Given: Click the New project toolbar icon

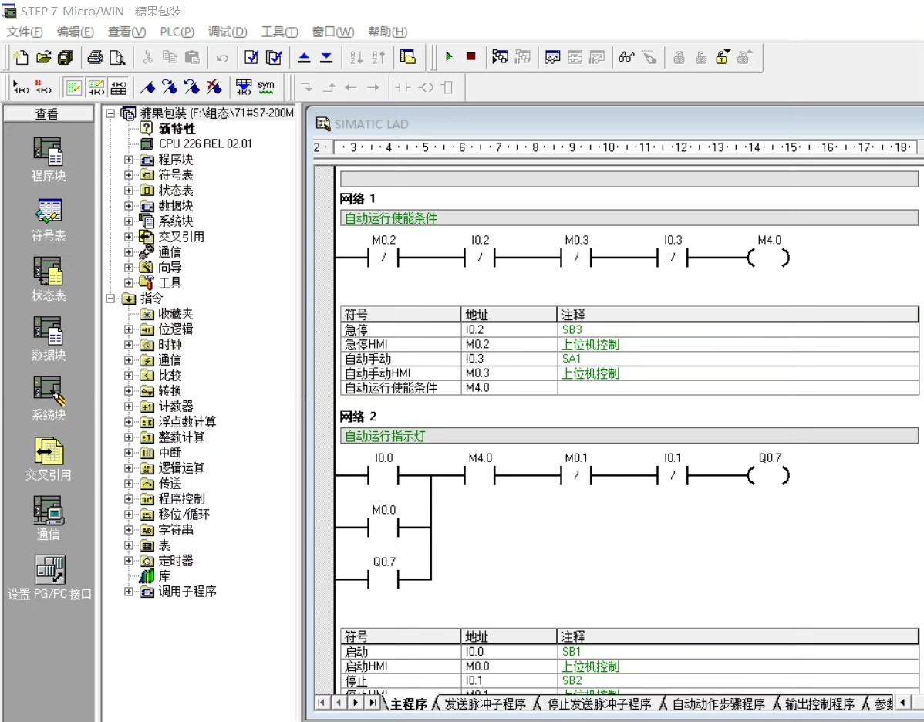Looking at the screenshot, I should coord(21,57).
